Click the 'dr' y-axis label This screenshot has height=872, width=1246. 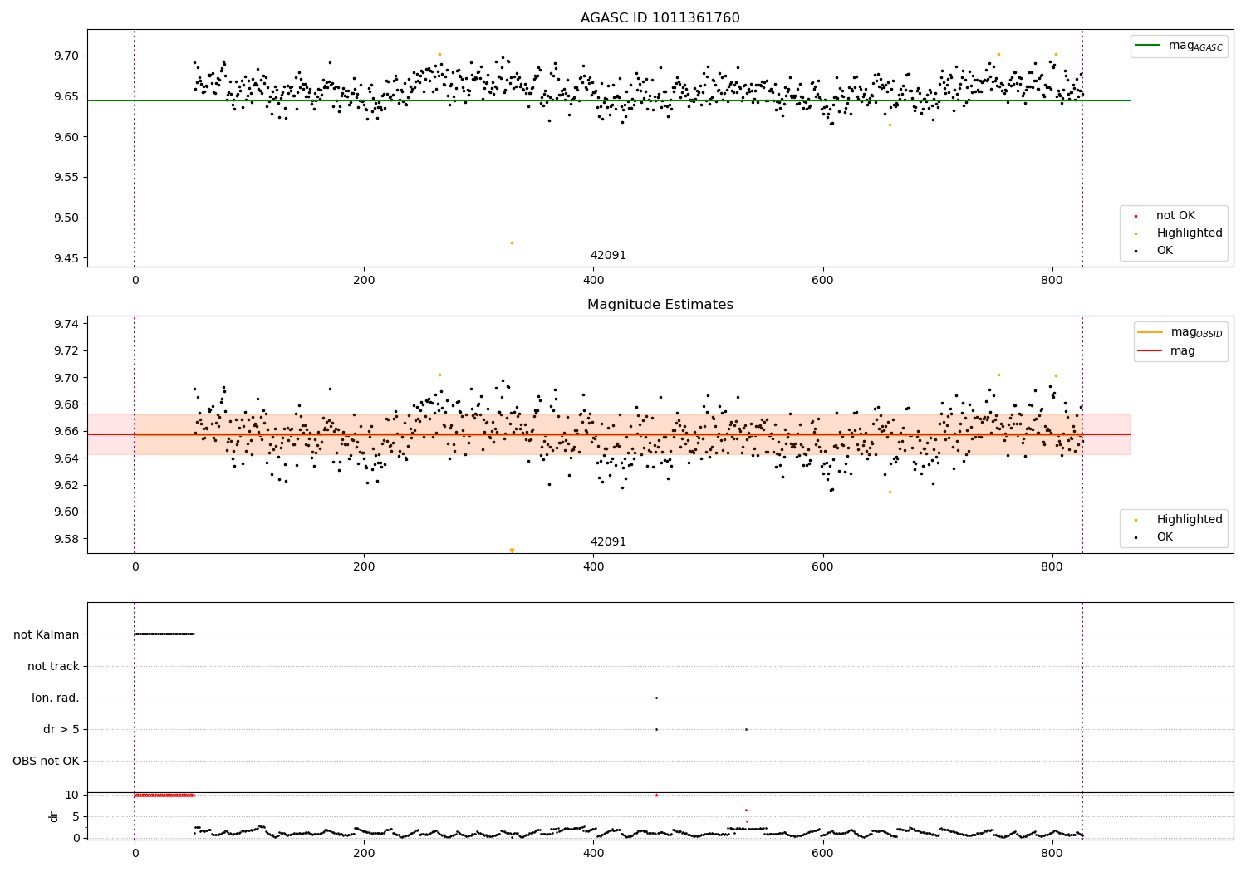pyautogui.click(x=54, y=816)
